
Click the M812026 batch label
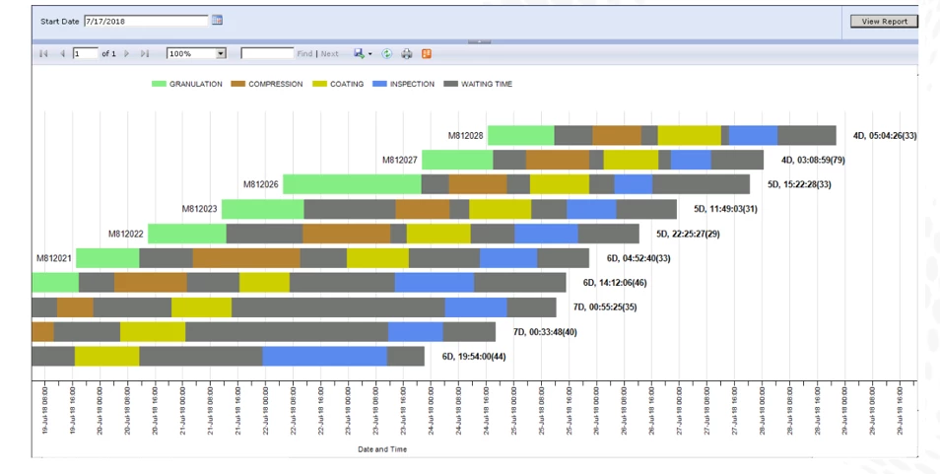pos(261,184)
